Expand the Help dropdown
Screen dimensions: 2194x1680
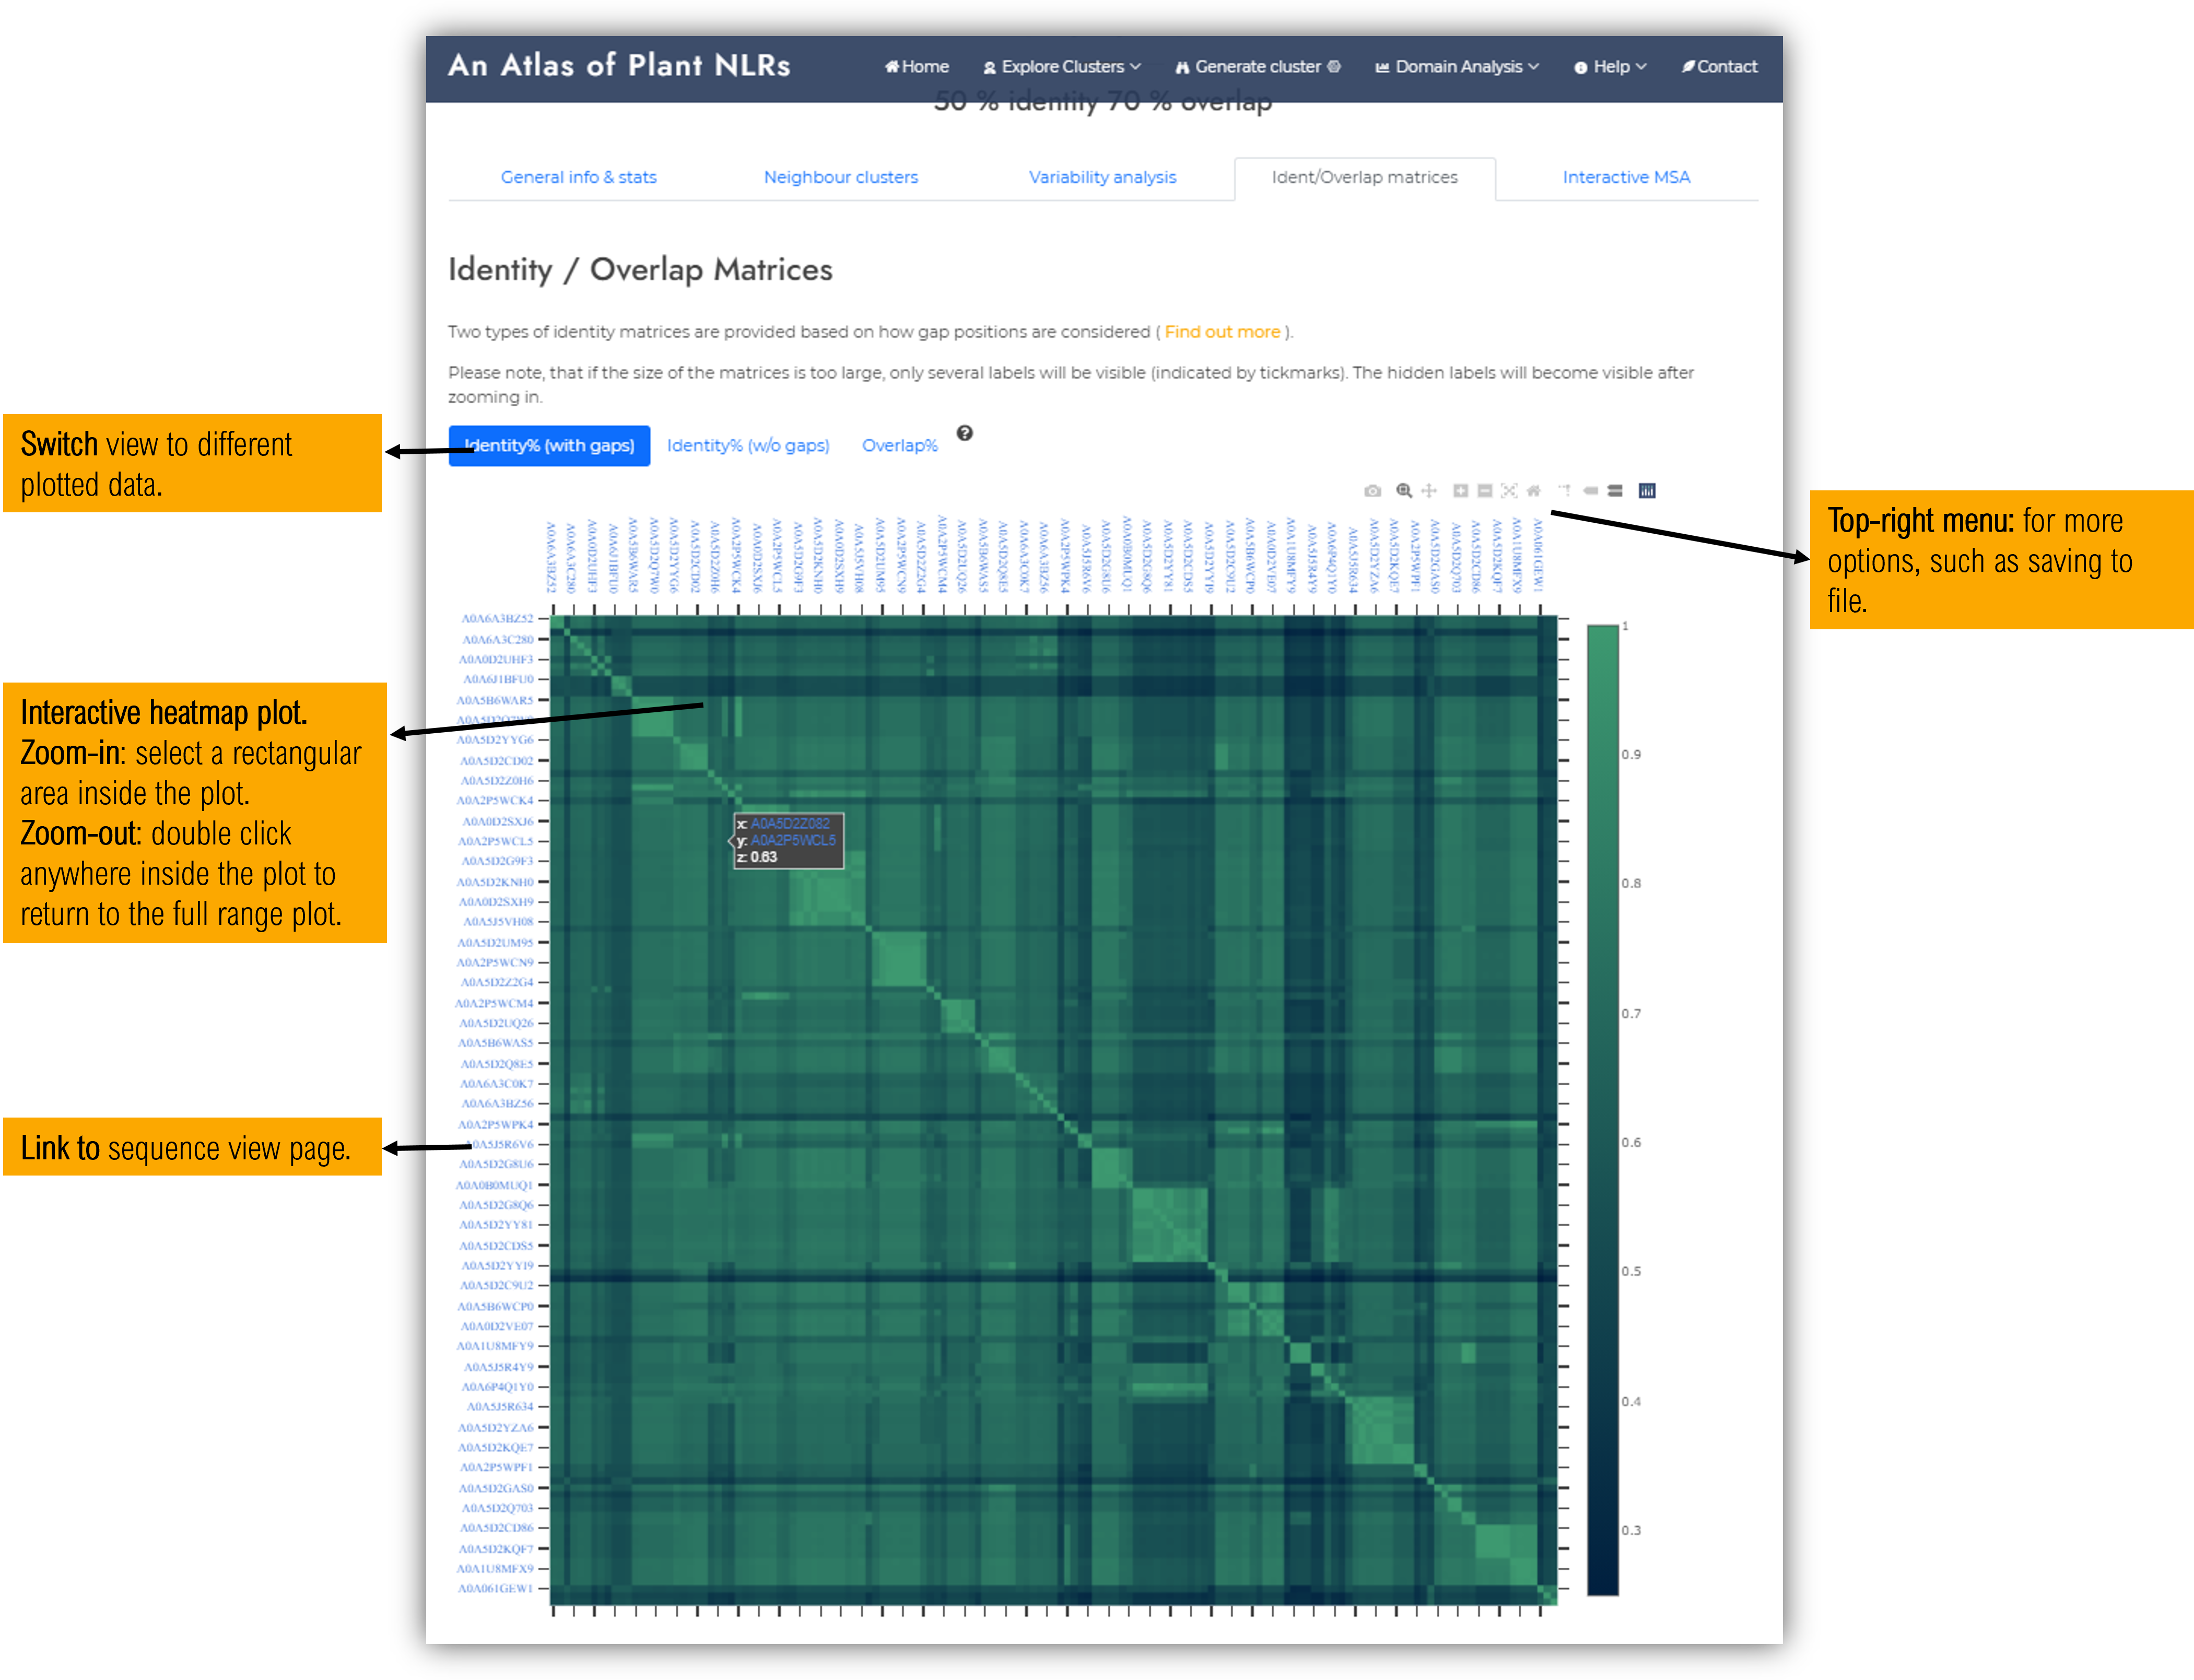click(x=1609, y=66)
